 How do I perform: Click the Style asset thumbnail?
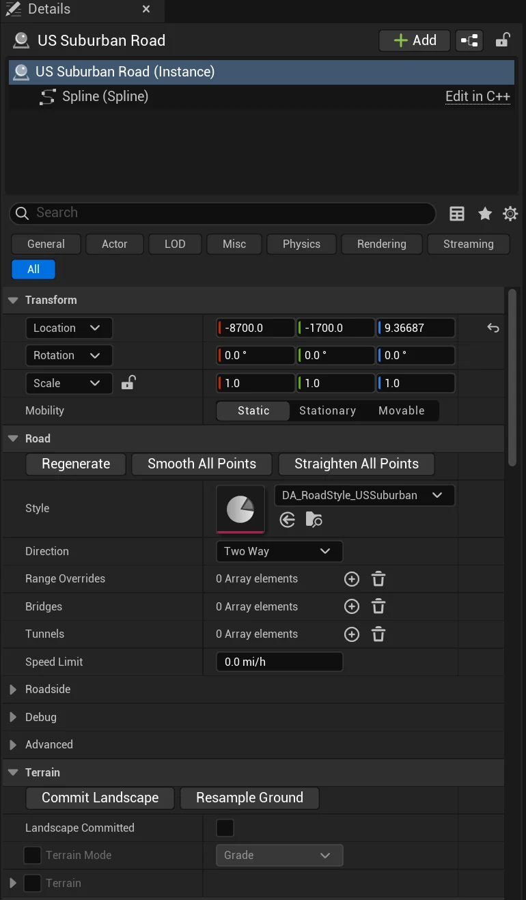[240, 509]
